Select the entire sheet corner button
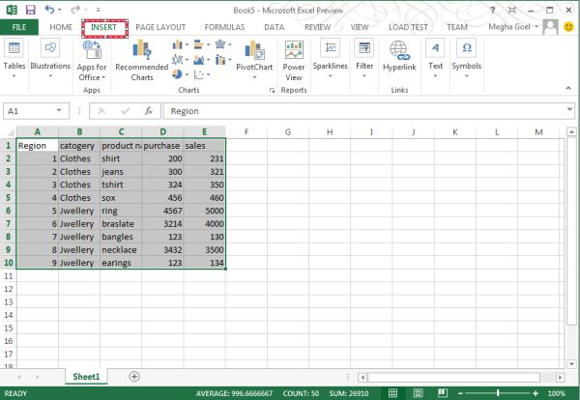The height and width of the screenshot is (400, 580). pyautogui.click(x=8, y=131)
